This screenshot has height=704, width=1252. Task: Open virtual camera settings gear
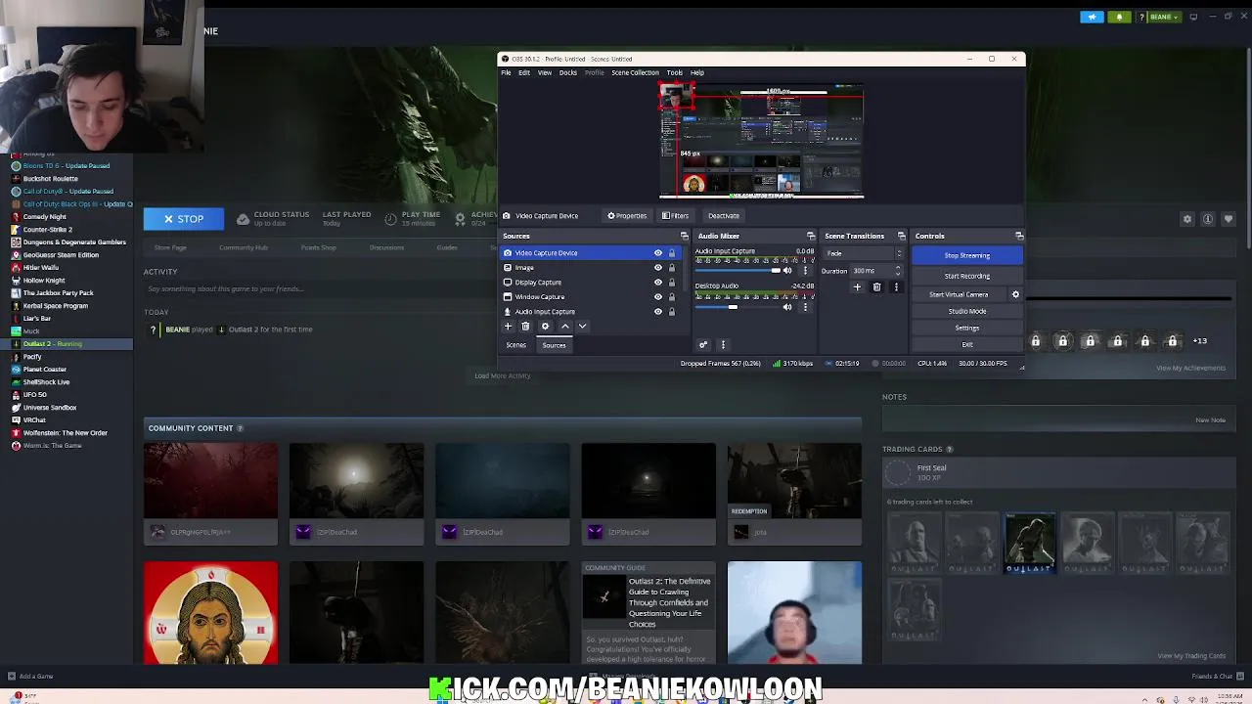(x=1015, y=294)
